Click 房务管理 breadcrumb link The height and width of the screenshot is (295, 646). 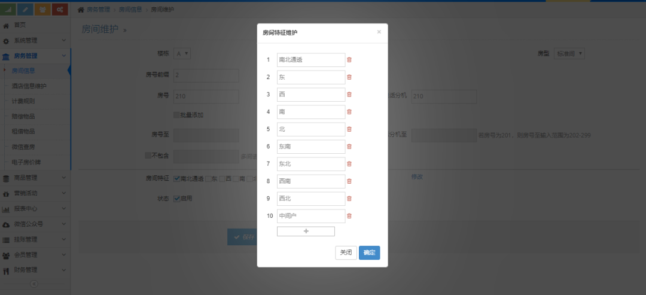point(99,10)
